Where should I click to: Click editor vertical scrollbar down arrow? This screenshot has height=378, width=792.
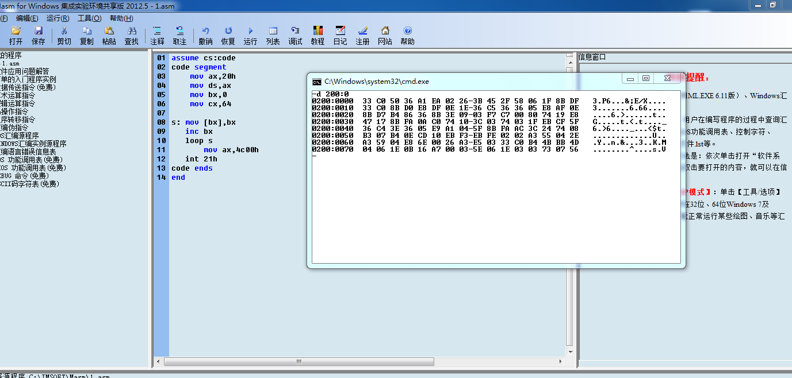coord(571,352)
